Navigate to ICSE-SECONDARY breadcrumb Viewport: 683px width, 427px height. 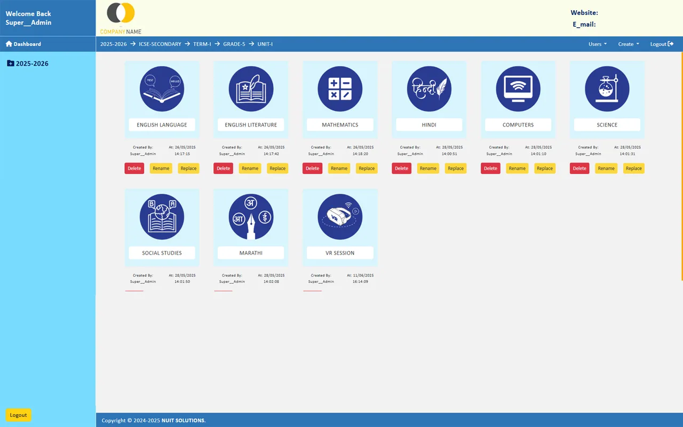[x=160, y=44]
